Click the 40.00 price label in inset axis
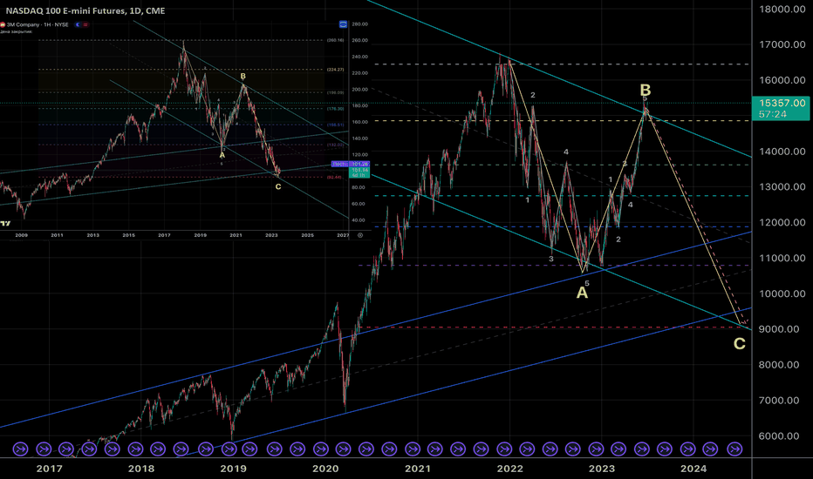The height and width of the screenshot is (479, 813). (360, 220)
